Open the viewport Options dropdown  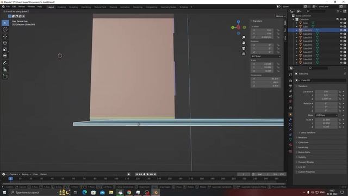pyautogui.click(x=281, y=16)
